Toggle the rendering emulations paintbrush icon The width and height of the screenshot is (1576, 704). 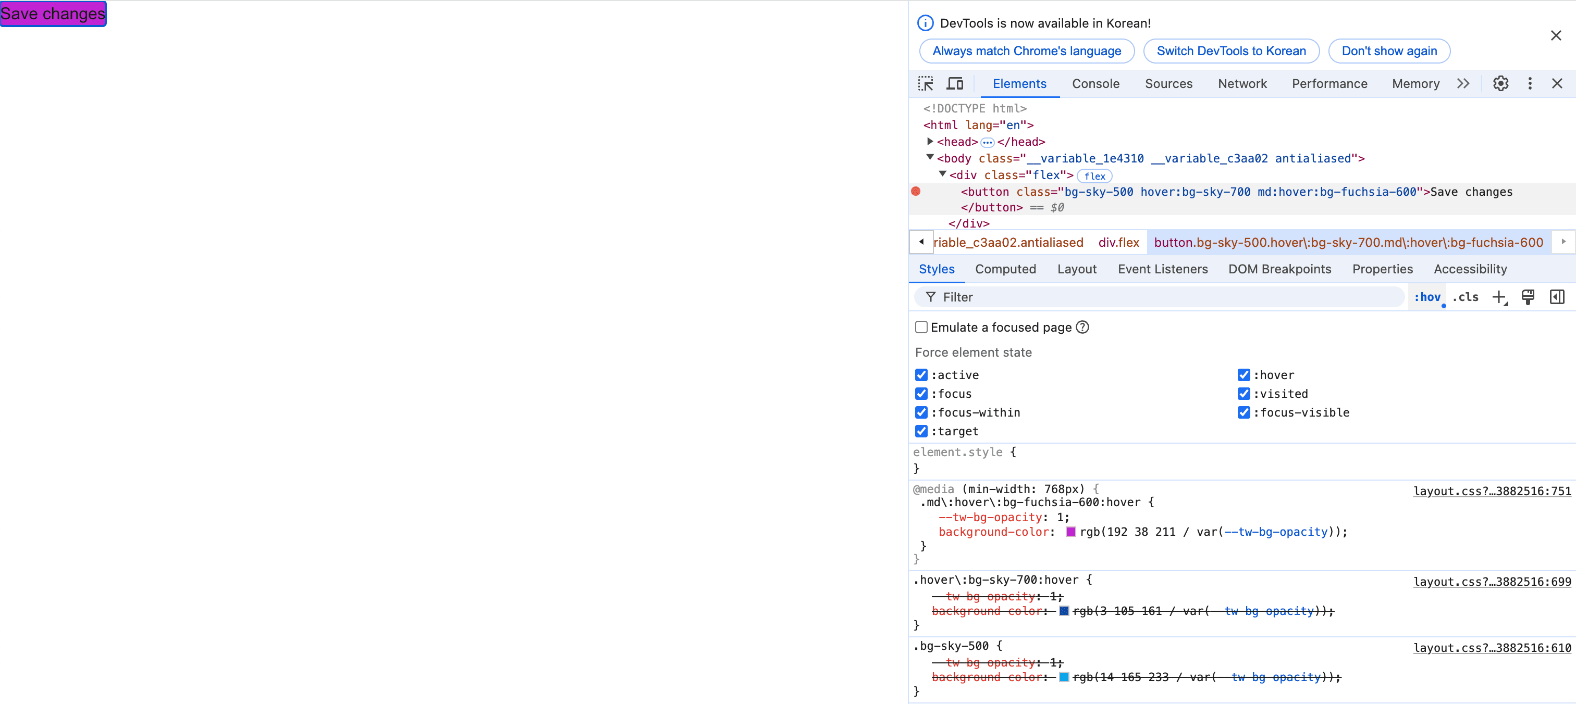coord(1528,297)
